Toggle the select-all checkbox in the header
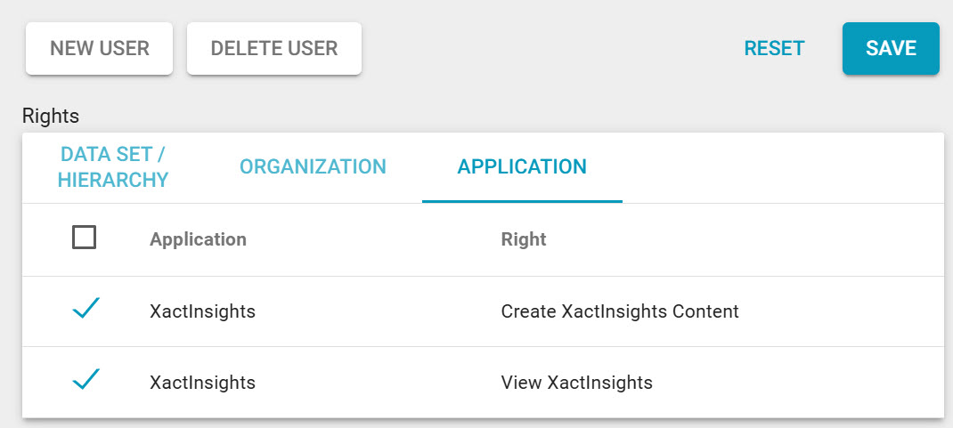 (x=85, y=238)
